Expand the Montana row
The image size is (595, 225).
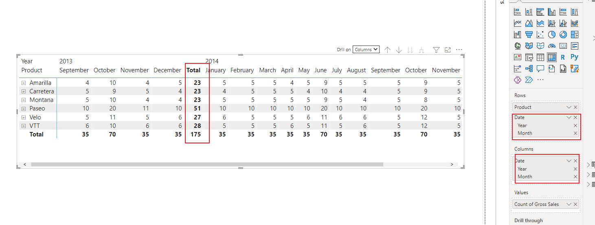click(24, 100)
